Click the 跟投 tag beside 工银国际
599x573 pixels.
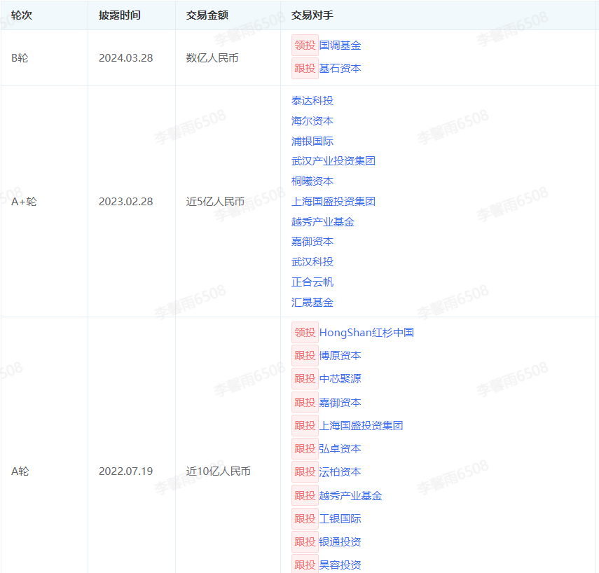[305, 519]
